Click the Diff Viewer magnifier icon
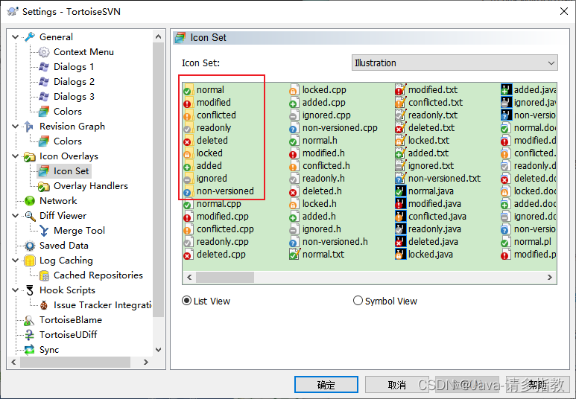Screen dimensions: 576x399 point(30,216)
